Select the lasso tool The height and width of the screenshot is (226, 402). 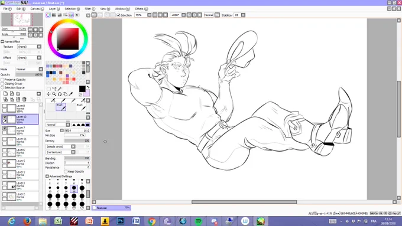[x=54, y=89]
